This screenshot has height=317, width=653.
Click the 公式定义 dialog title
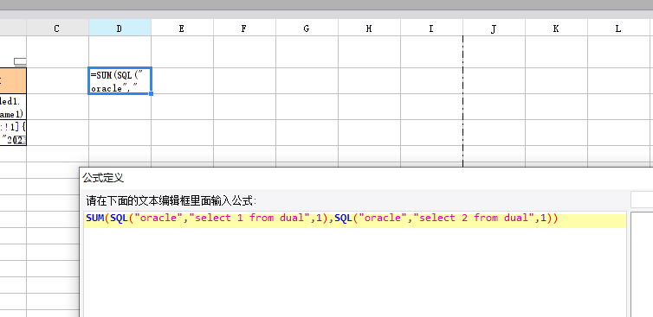pos(103,178)
